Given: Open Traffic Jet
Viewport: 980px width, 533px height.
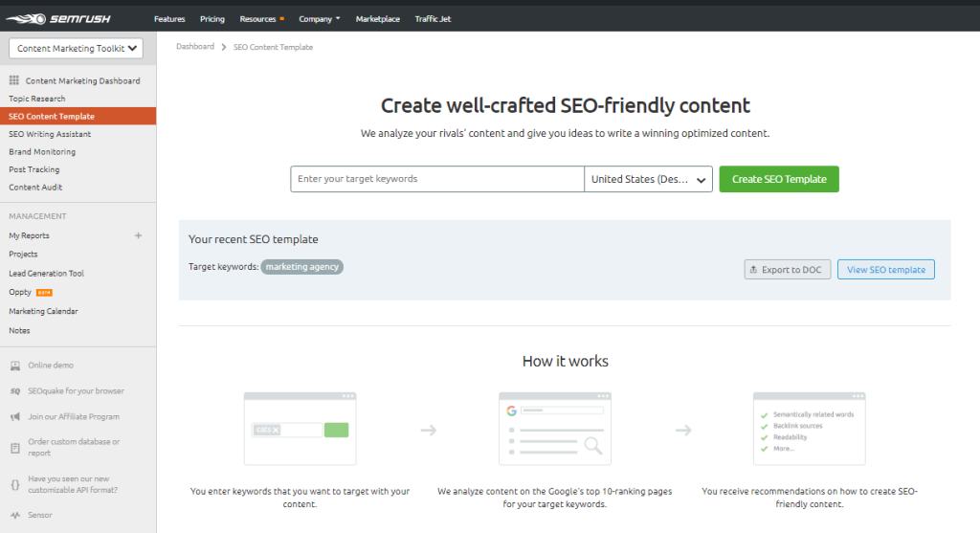Looking at the screenshot, I should (433, 19).
